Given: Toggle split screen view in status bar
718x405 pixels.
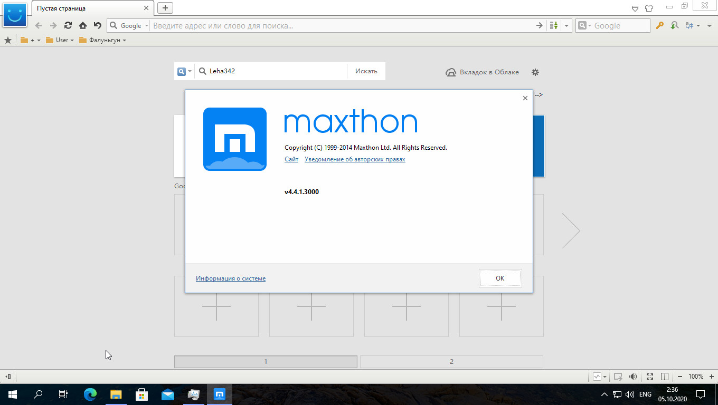Looking at the screenshot, I should [x=665, y=377].
